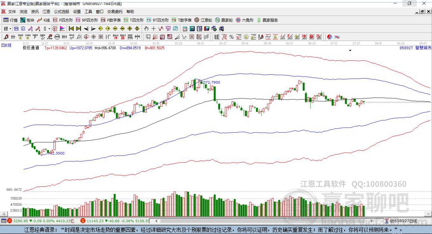
Task: Click the colorful triangle gradient icon
Action: point(62,28)
